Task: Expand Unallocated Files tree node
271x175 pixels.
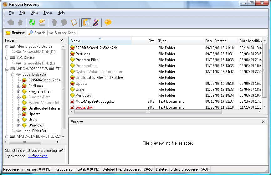Action: (x=19, y=109)
